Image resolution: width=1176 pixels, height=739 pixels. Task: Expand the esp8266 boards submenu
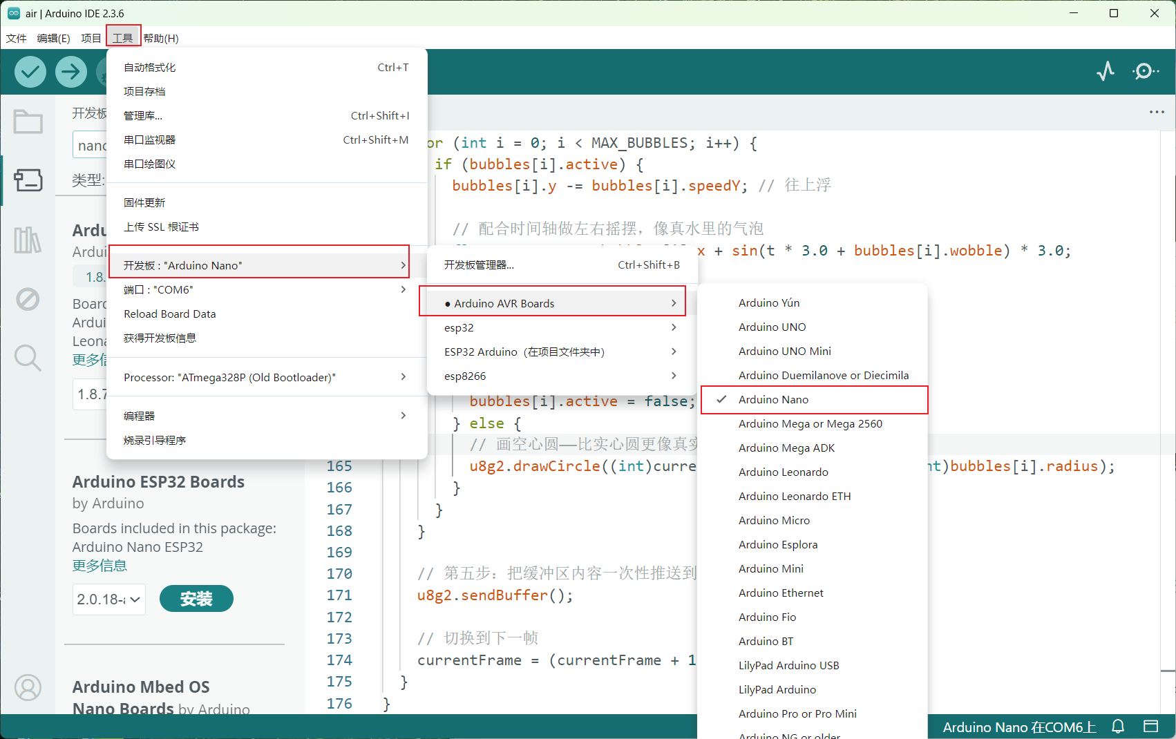coord(562,376)
